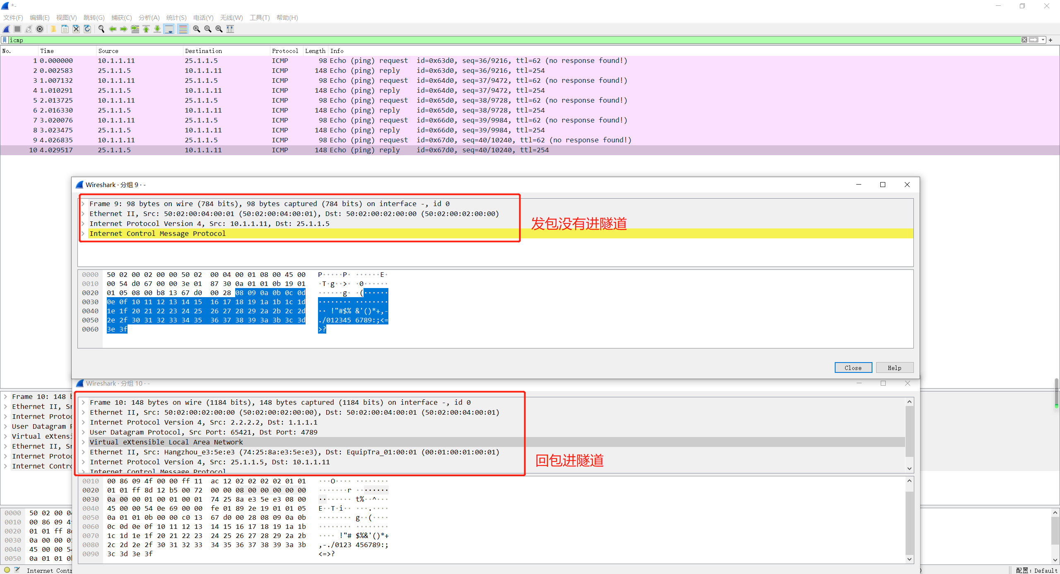The height and width of the screenshot is (574, 1060).
Task: Open the recent display filters dropdown arrow
Action: tap(1043, 40)
